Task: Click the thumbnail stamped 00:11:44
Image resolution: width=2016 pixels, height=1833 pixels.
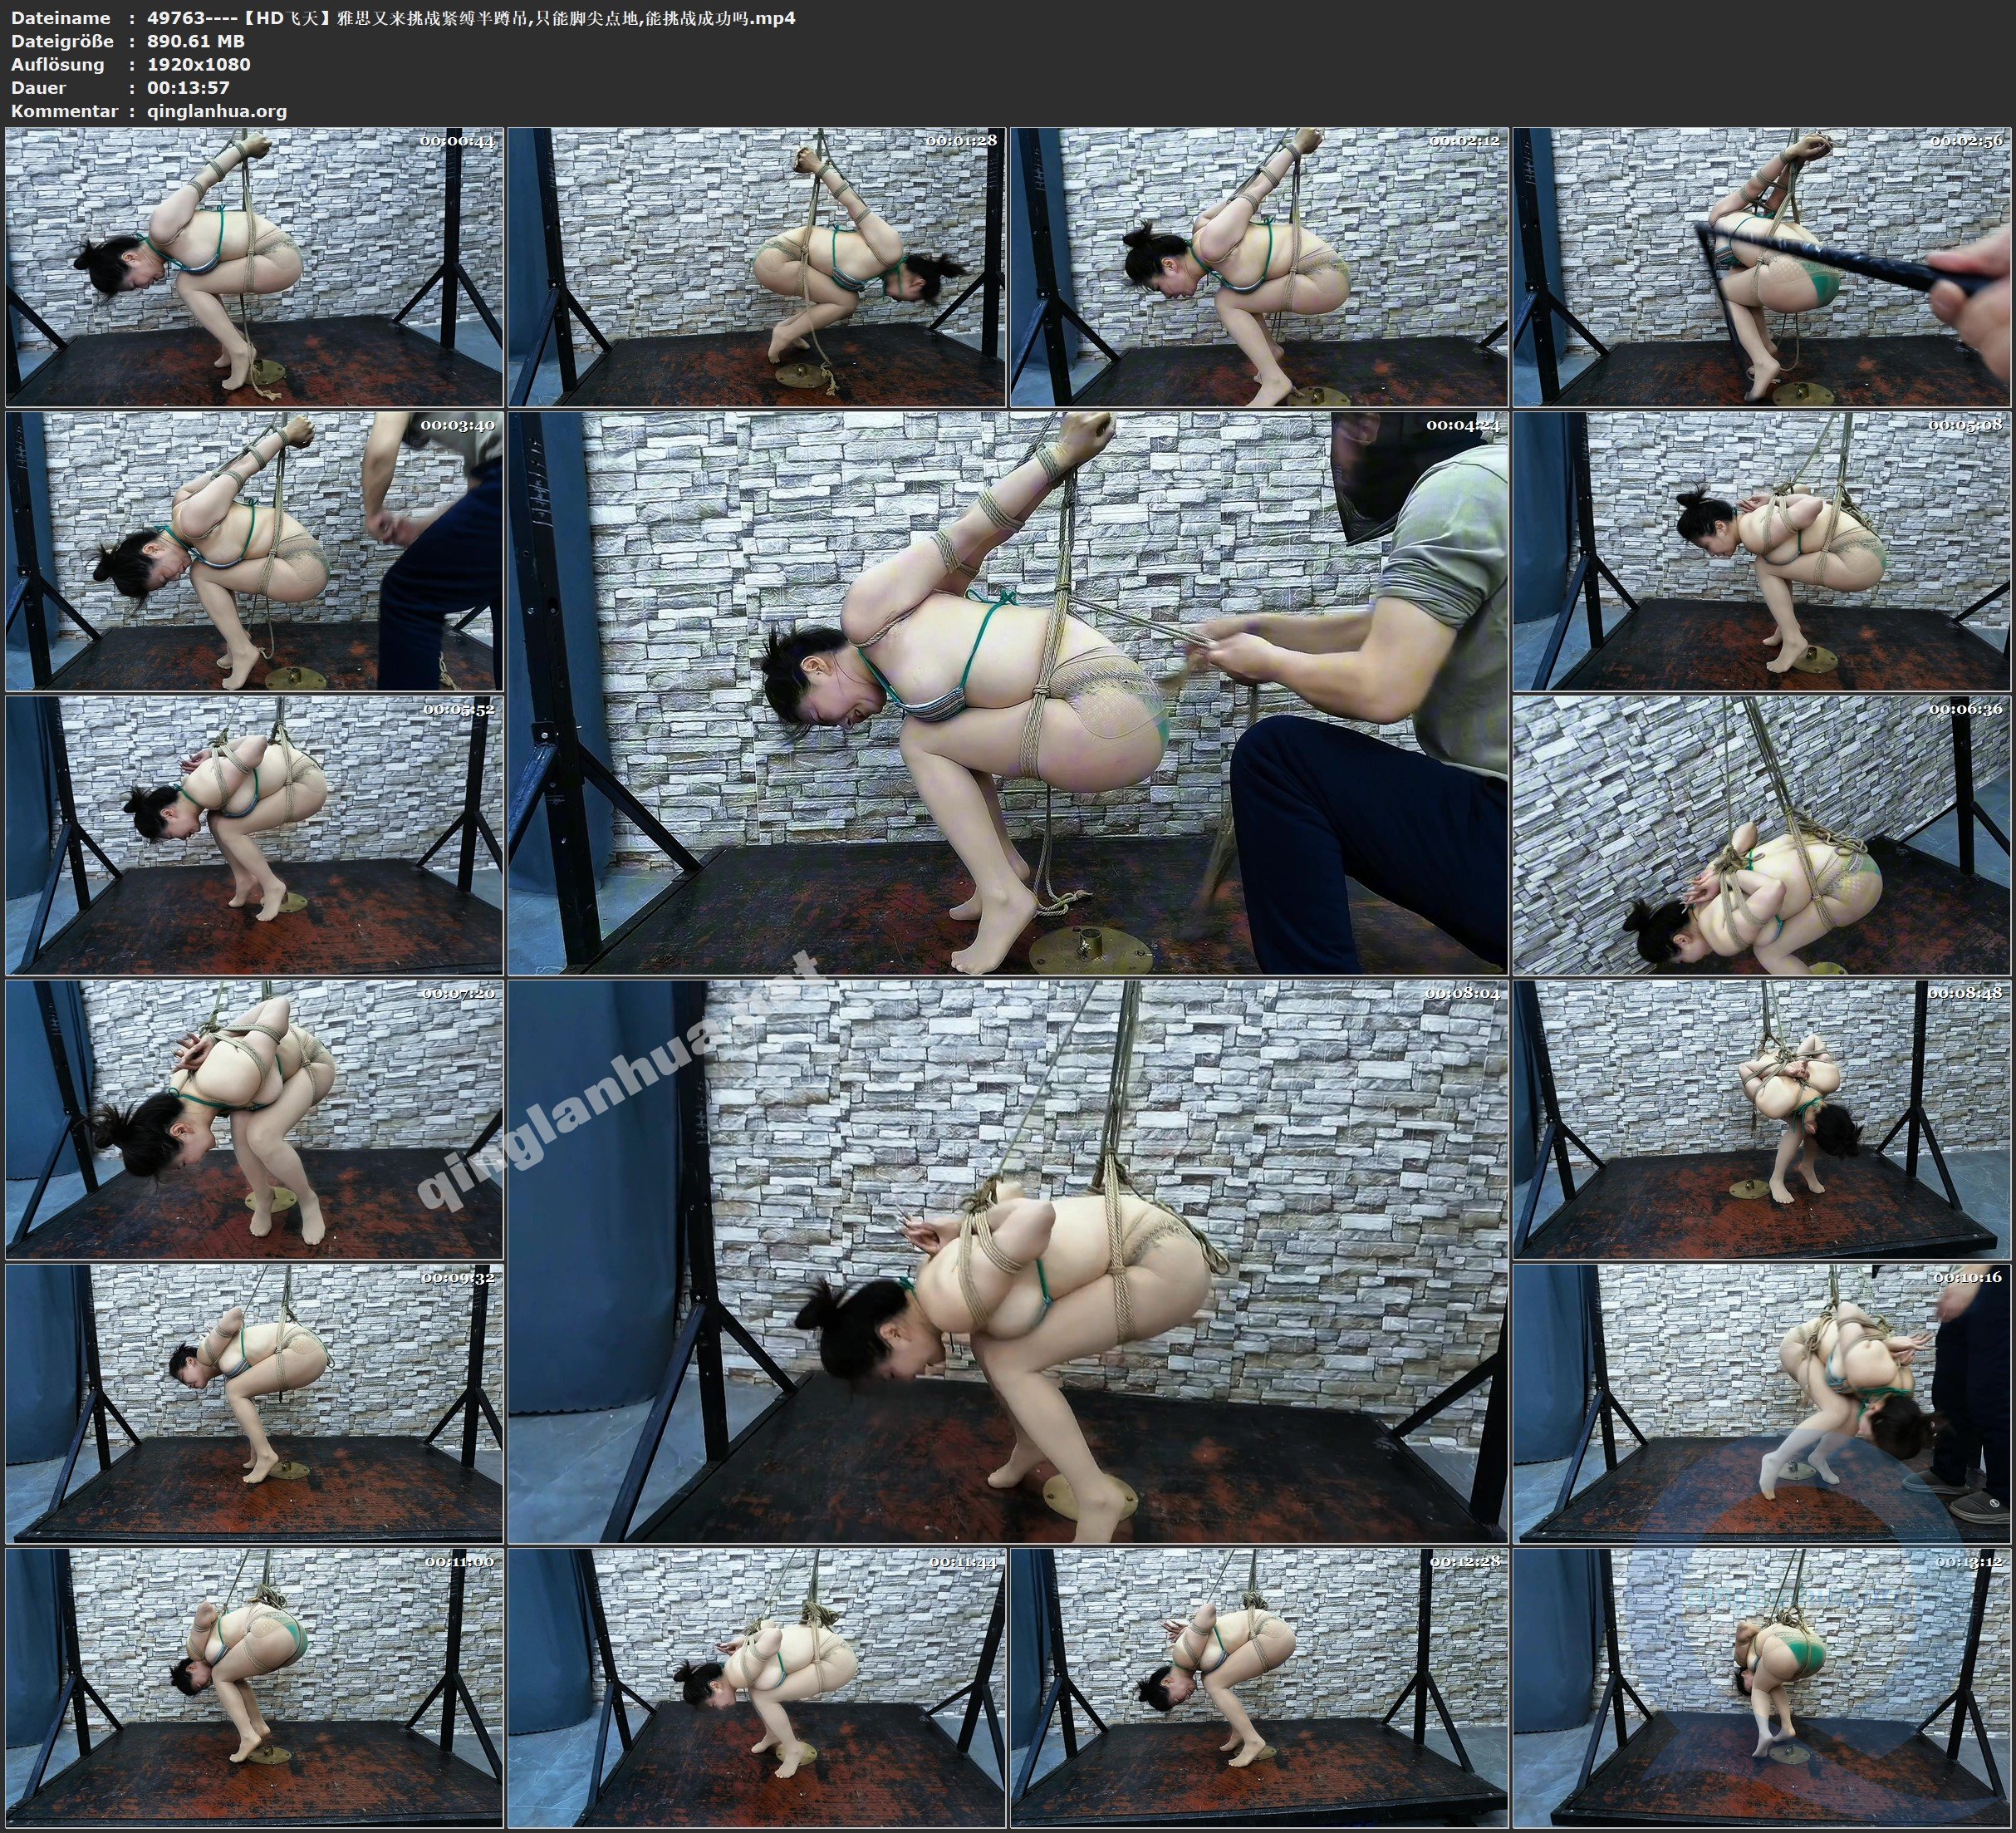Action: point(757,1687)
